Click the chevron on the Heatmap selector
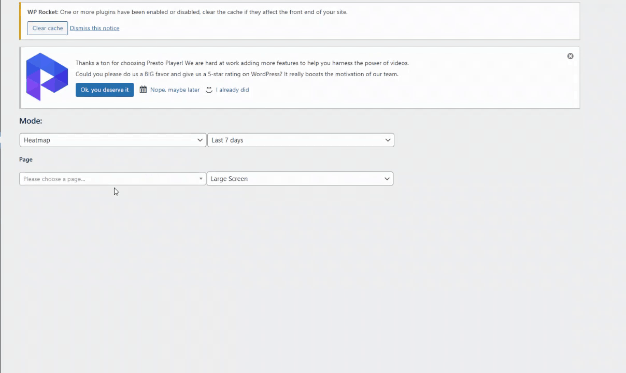Image resolution: width=626 pixels, height=373 pixels. (x=200, y=140)
